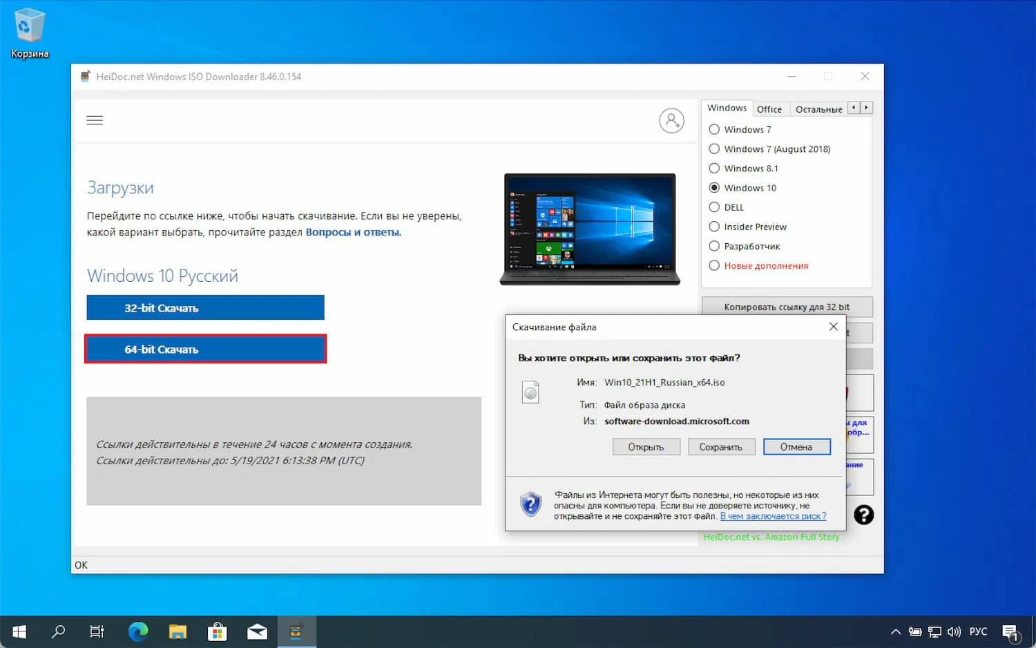Click the user account icon
Viewport: 1036px width, 648px height.
click(671, 120)
